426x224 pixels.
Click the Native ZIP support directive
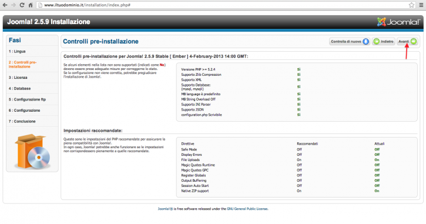point(195,190)
